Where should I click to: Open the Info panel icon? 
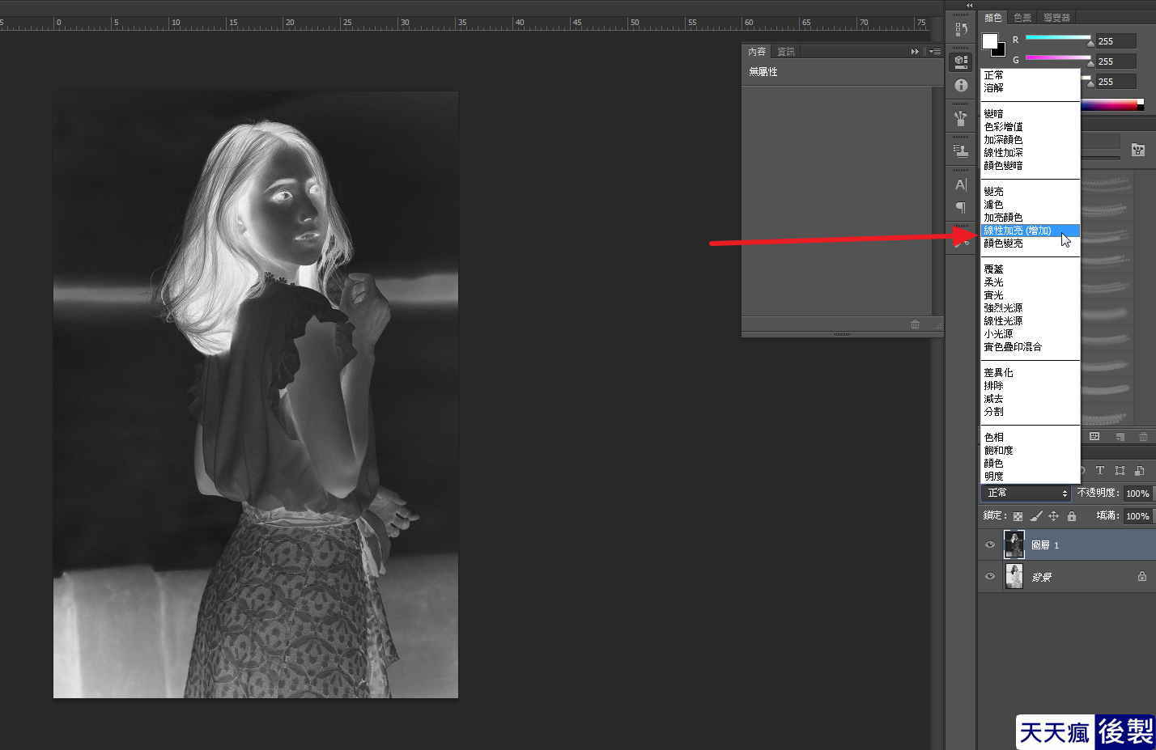point(961,85)
